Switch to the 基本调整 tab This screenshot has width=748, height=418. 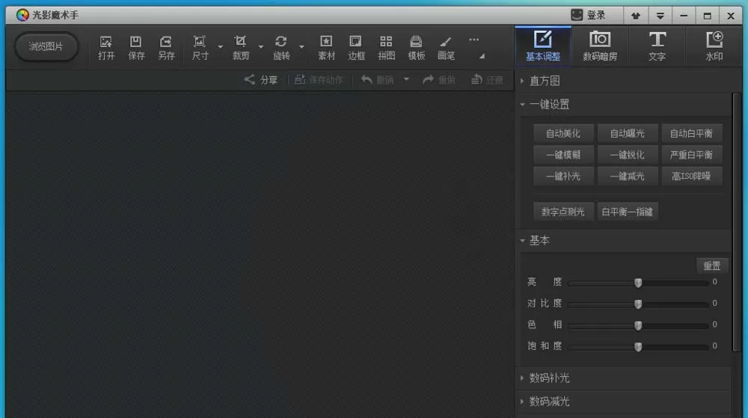[543, 46]
